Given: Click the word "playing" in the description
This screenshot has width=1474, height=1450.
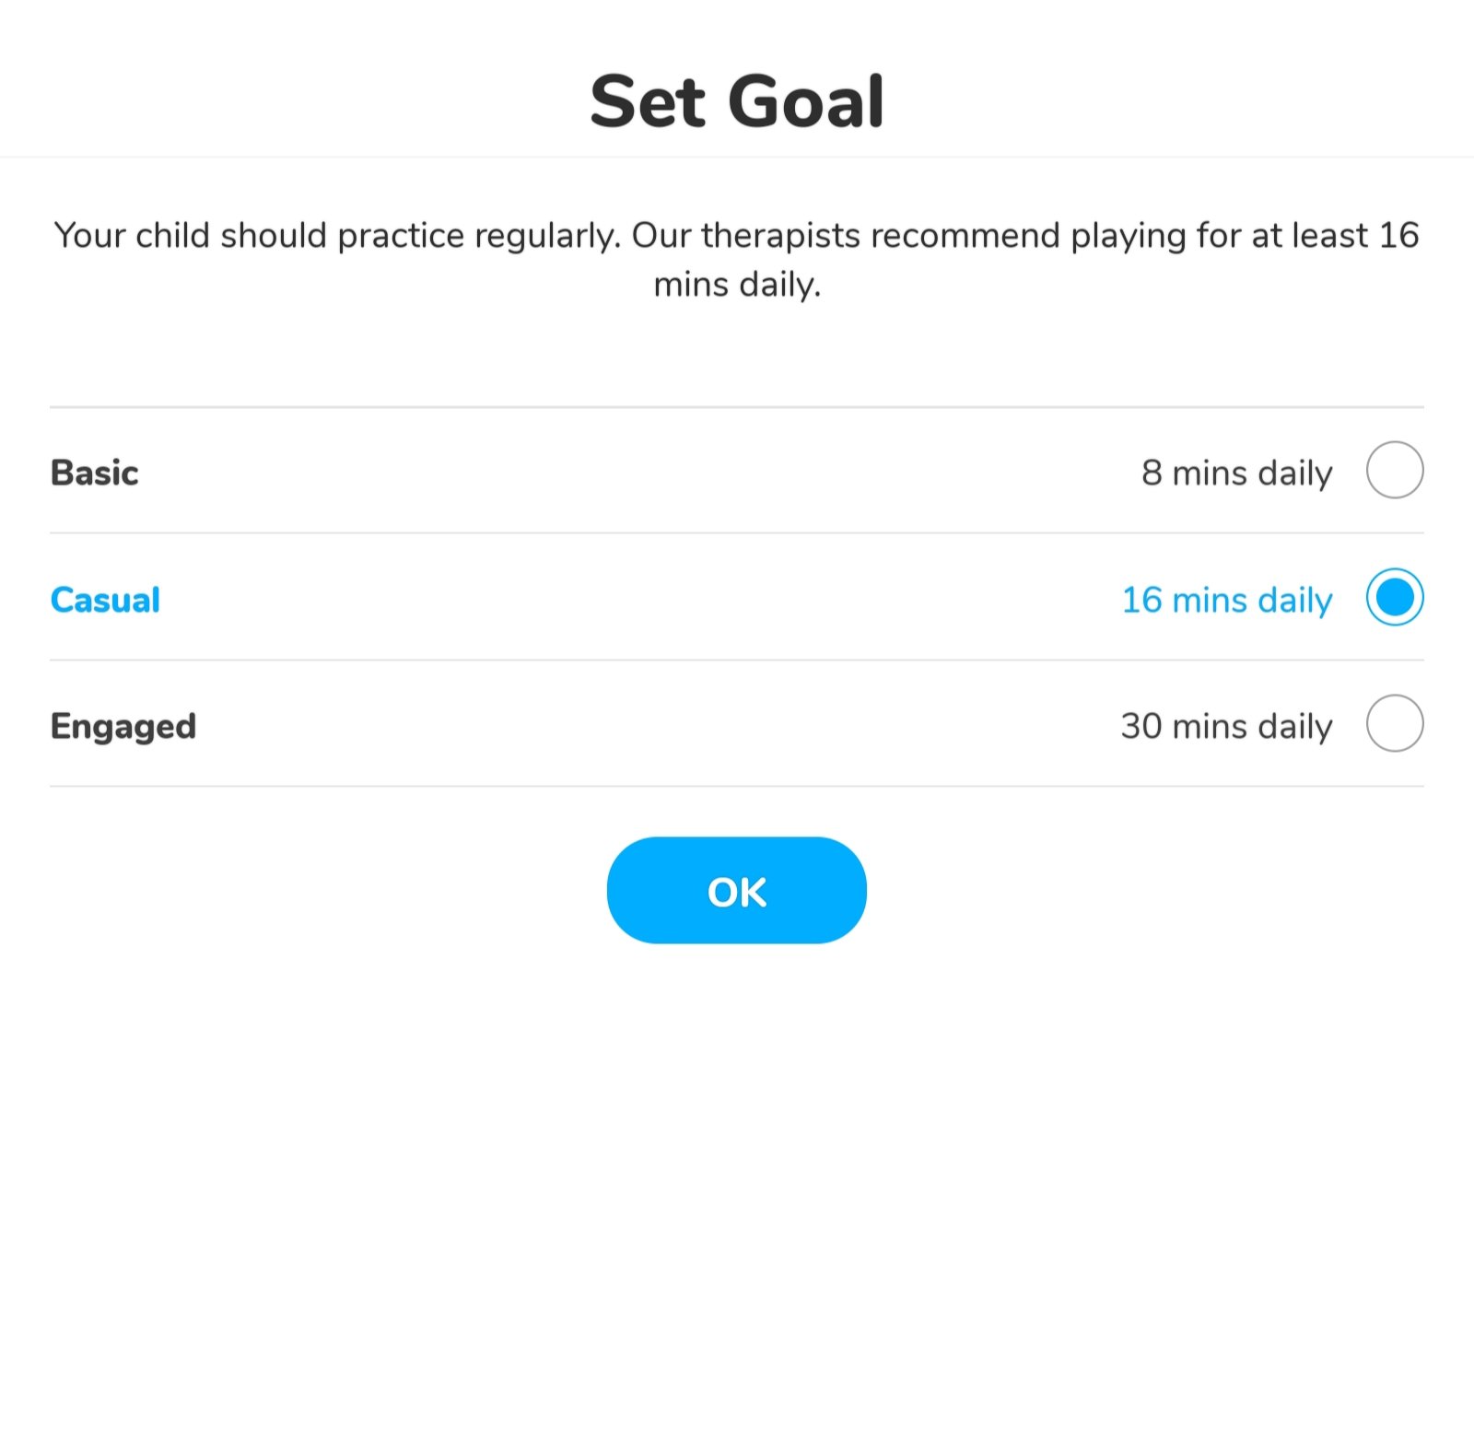Looking at the screenshot, I should (1129, 236).
